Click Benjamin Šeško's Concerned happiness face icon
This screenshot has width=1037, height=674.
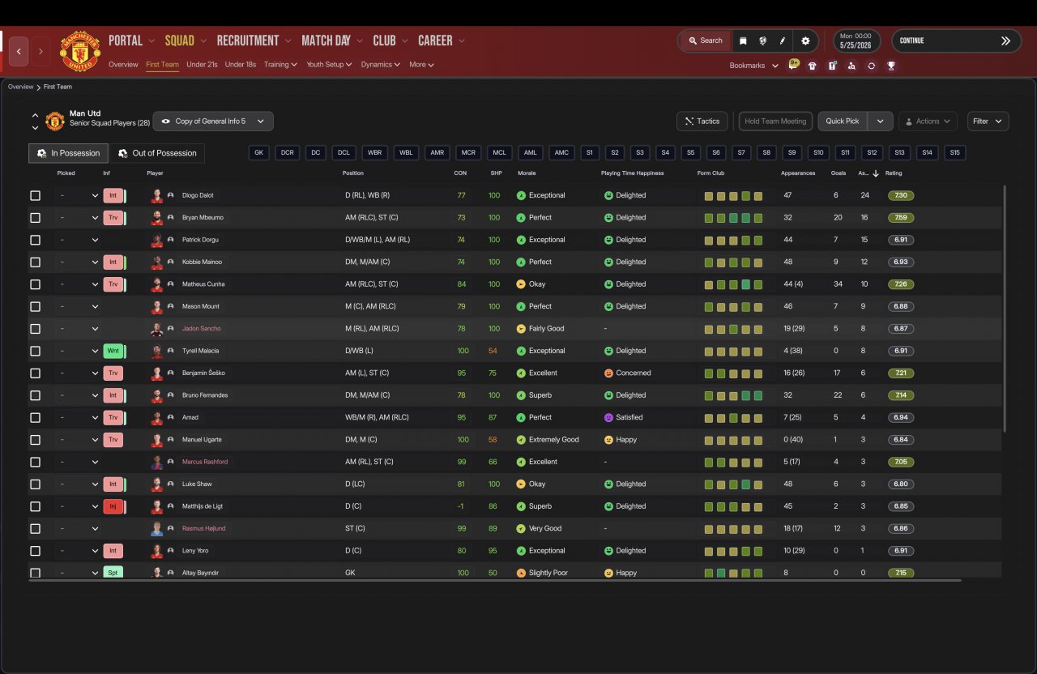tap(608, 373)
